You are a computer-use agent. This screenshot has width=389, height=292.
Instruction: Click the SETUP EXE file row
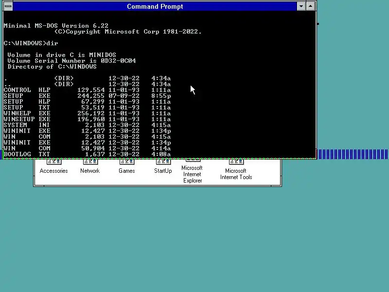[87, 96]
